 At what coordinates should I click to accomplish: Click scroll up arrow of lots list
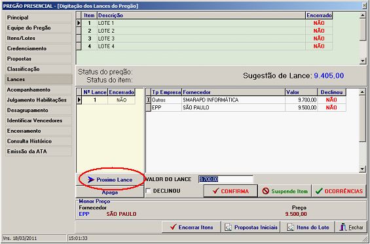[363, 15]
